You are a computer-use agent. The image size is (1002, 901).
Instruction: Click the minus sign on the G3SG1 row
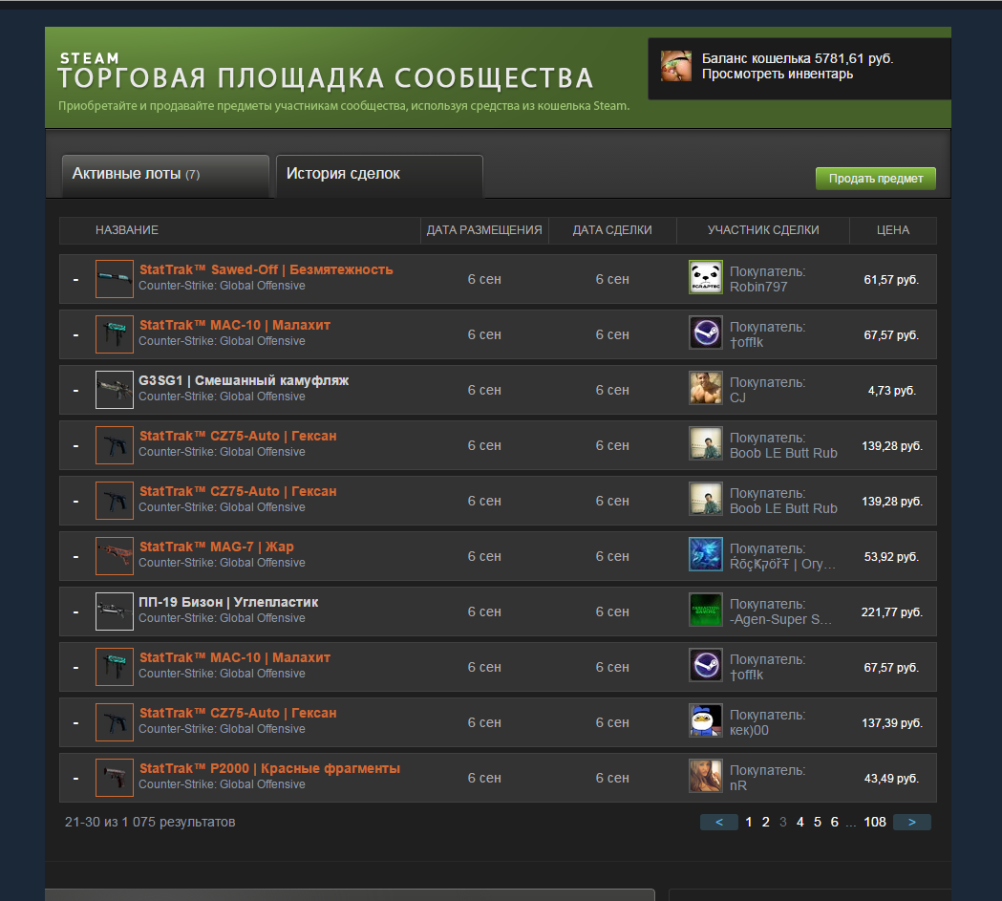tap(76, 391)
